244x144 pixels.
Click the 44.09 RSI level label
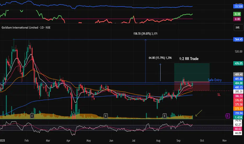tap(238, 133)
